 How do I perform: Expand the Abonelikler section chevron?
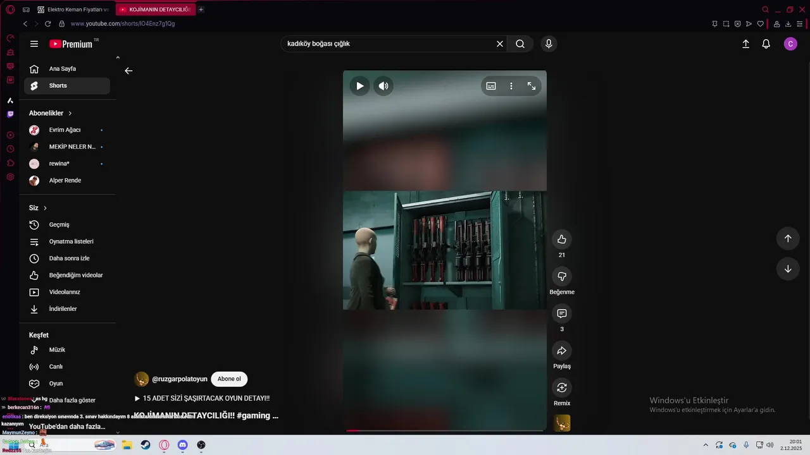point(70,113)
